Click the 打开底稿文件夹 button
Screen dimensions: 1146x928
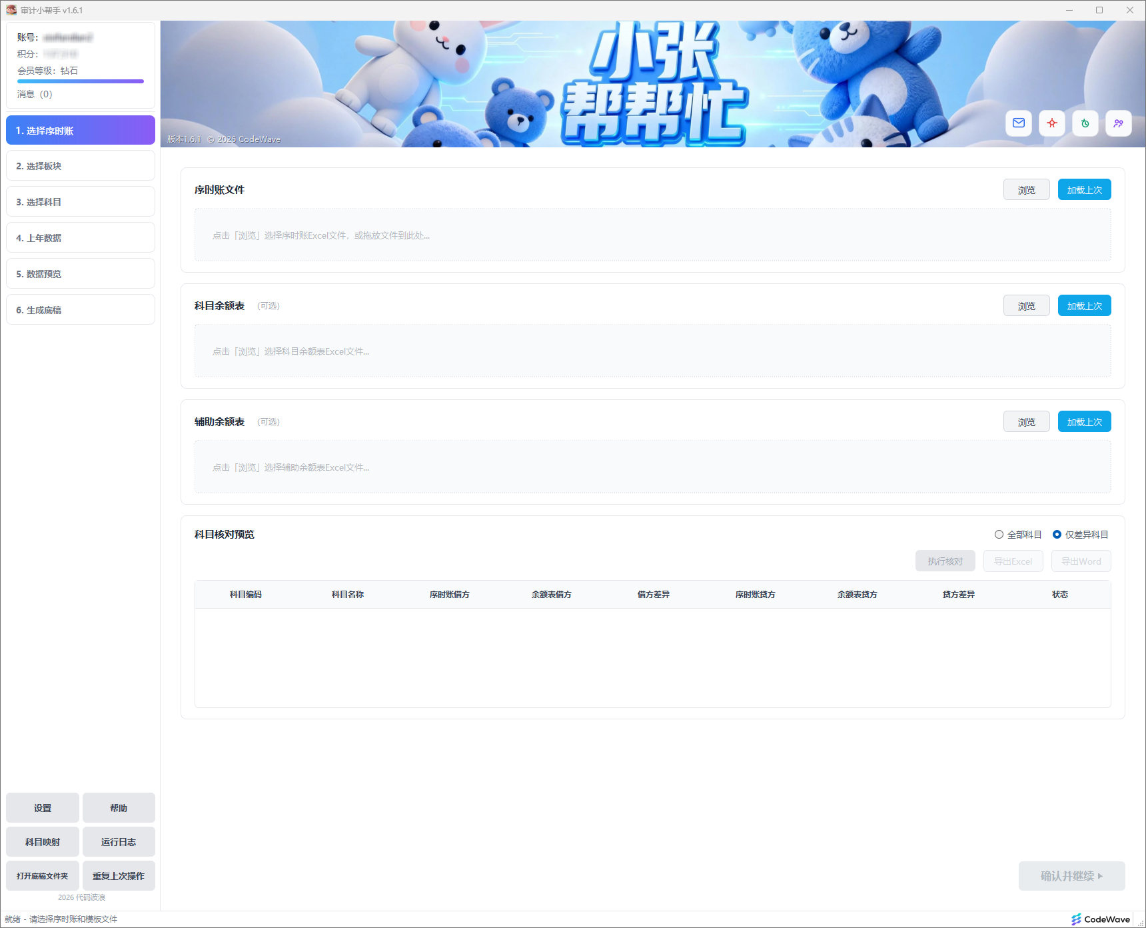(43, 876)
